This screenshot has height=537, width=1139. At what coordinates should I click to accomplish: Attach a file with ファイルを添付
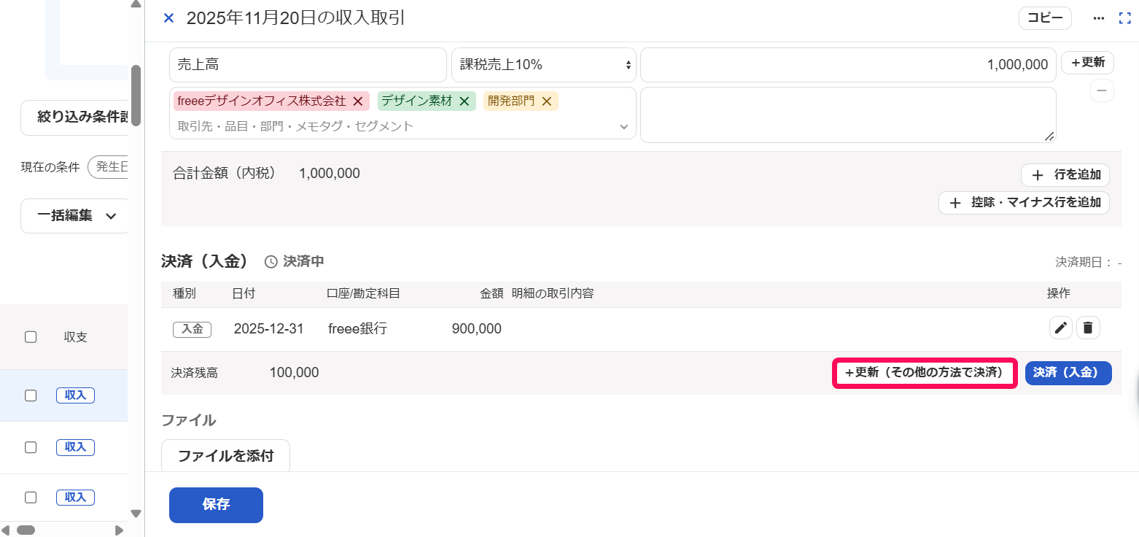[x=225, y=456]
